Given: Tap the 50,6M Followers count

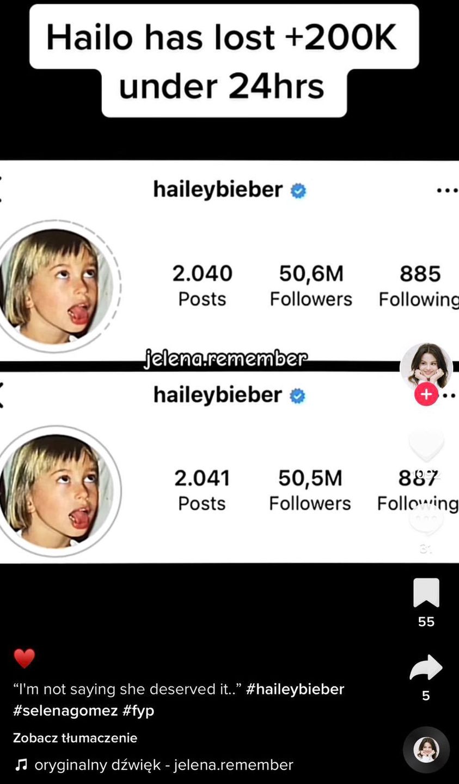Looking at the screenshot, I should [311, 285].
